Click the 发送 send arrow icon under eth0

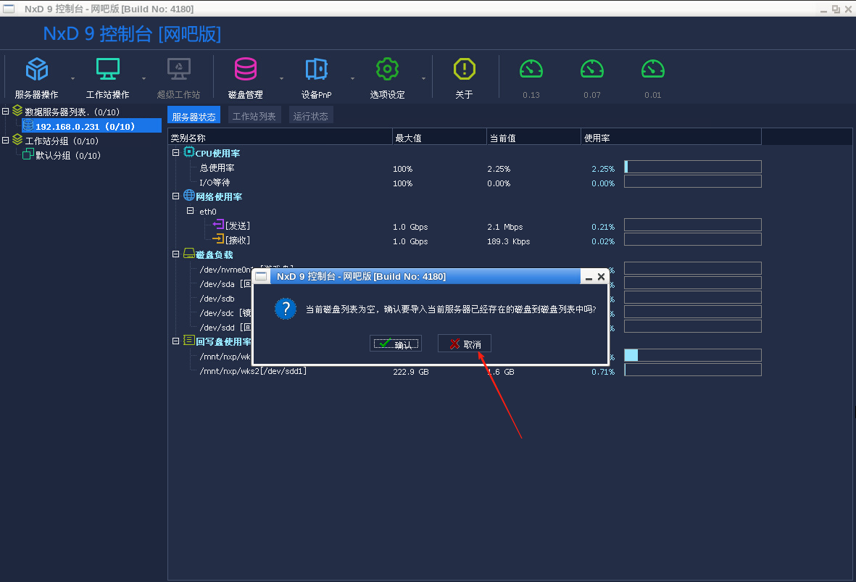click(x=219, y=225)
